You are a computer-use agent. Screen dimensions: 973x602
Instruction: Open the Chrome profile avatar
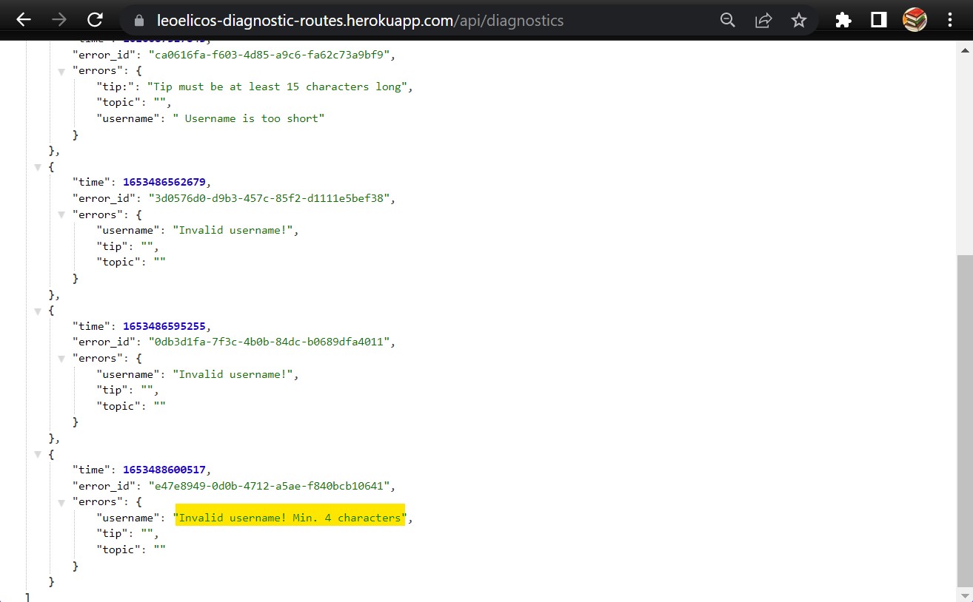(915, 20)
